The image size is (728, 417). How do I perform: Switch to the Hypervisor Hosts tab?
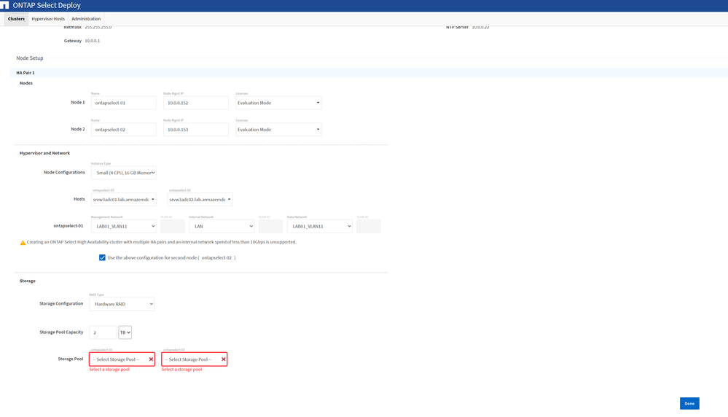tap(48, 19)
